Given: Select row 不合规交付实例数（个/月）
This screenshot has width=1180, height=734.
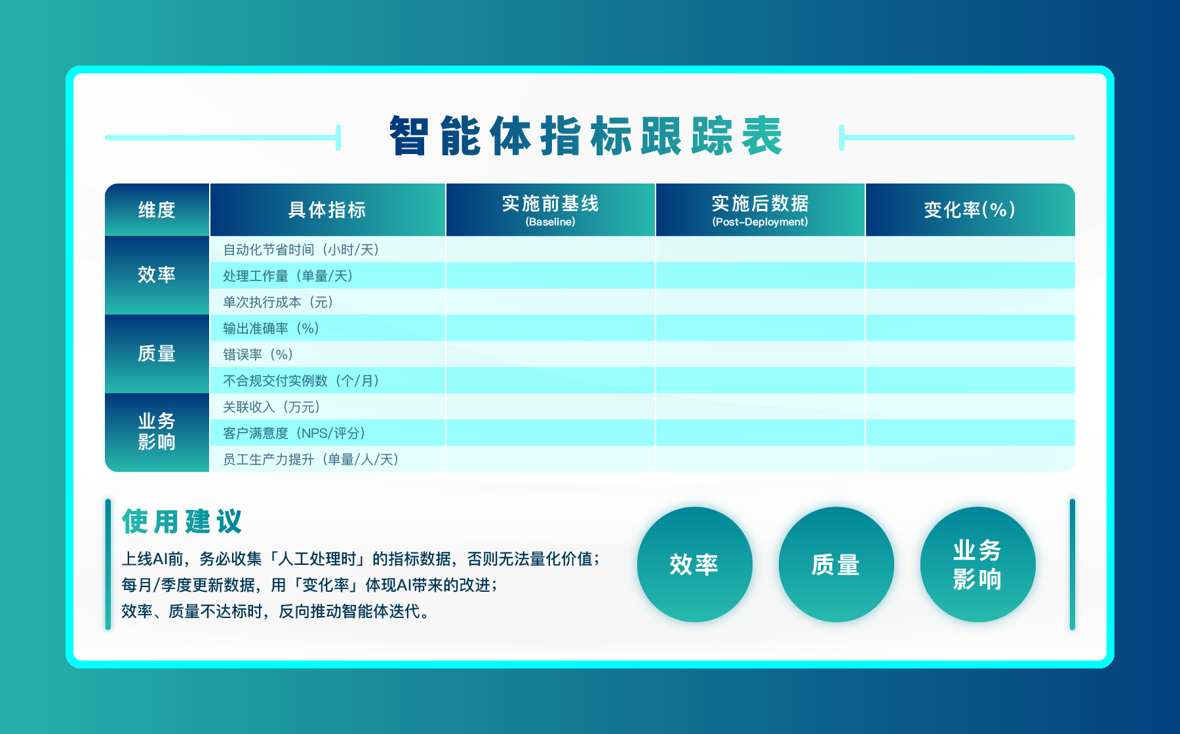Looking at the screenshot, I should (x=642, y=380).
